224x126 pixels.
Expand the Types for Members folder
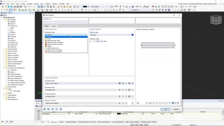(x=4, y=55)
